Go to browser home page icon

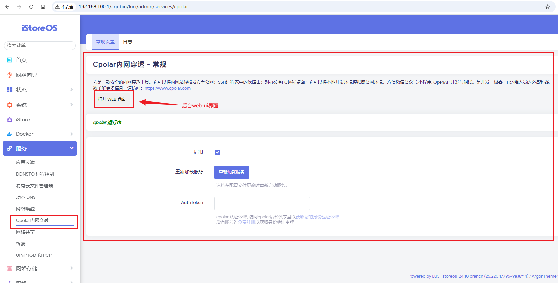pos(43,7)
